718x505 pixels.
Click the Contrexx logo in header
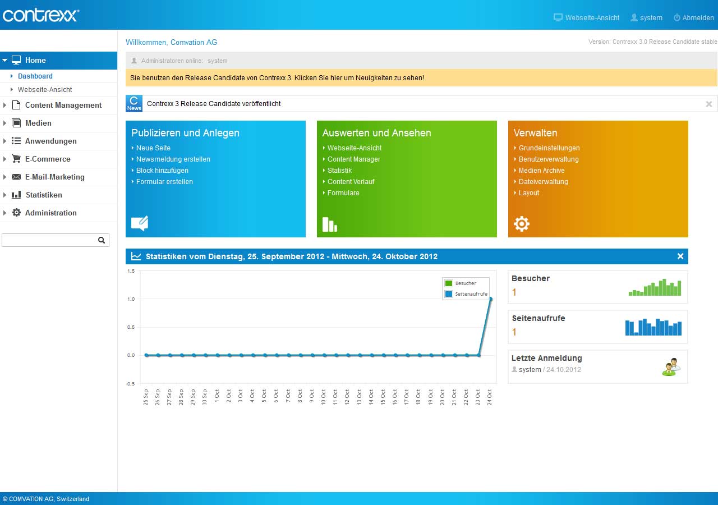(40, 15)
